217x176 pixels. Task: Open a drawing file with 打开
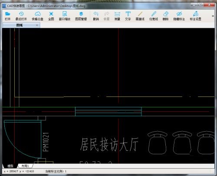tap(7, 16)
